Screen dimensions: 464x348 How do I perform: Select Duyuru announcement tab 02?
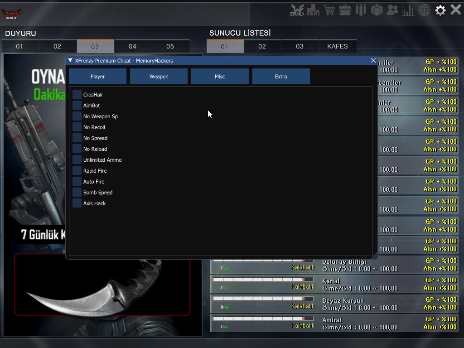57,46
